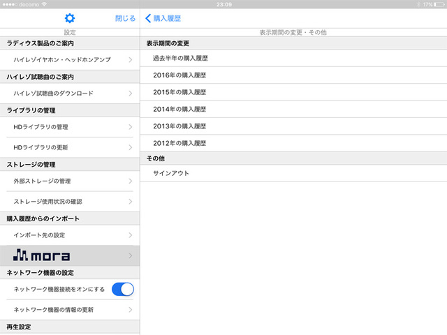Open インポート先の設定 row
447x335 pixels.
coord(70,235)
